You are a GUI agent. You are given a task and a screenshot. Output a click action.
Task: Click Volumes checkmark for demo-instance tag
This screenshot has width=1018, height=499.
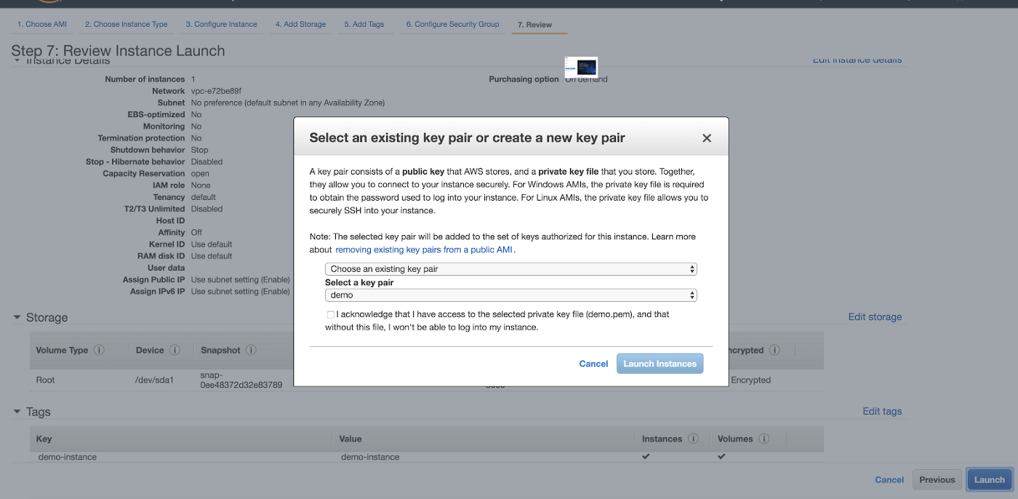pyautogui.click(x=721, y=457)
